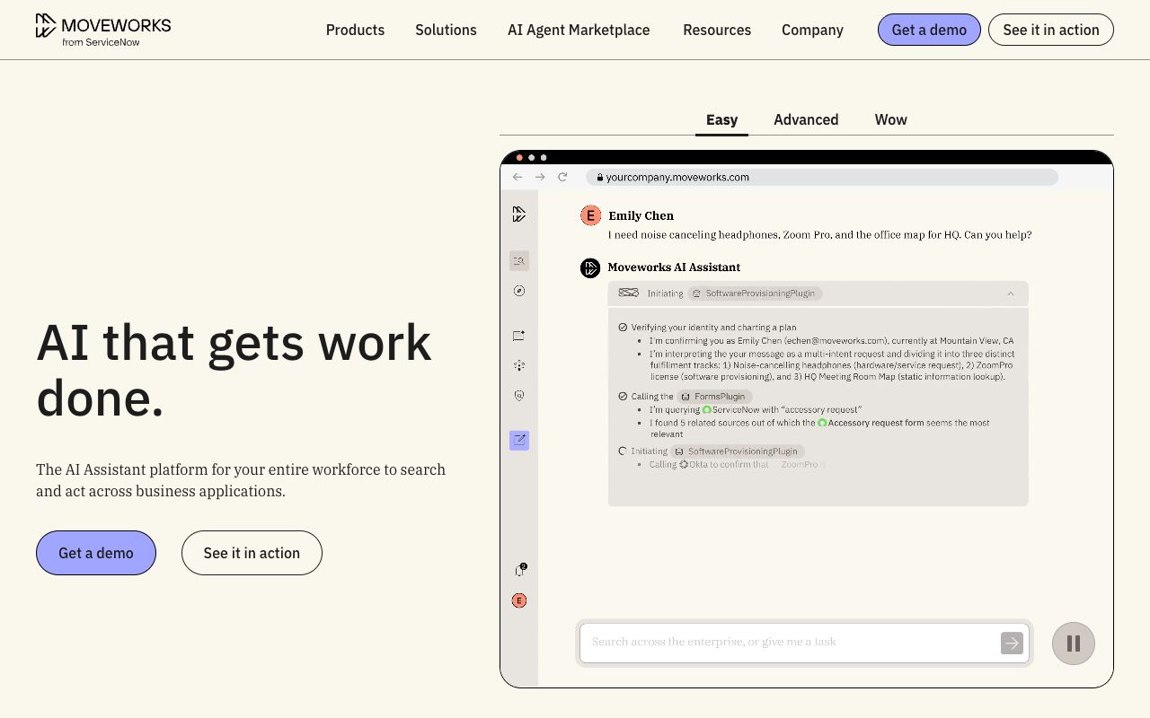Click the network nodes icon in sidebar

pos(519,365)
